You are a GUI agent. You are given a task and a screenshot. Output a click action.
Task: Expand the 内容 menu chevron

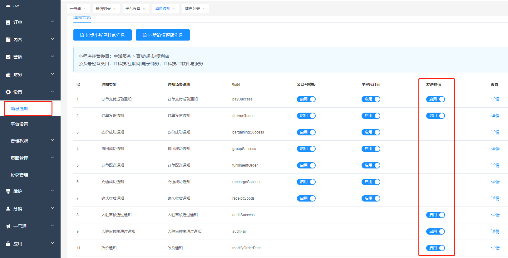click(52, 39)
